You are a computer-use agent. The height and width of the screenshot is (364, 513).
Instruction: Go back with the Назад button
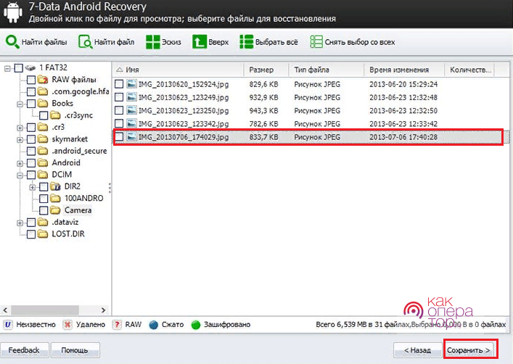[418, 350]
